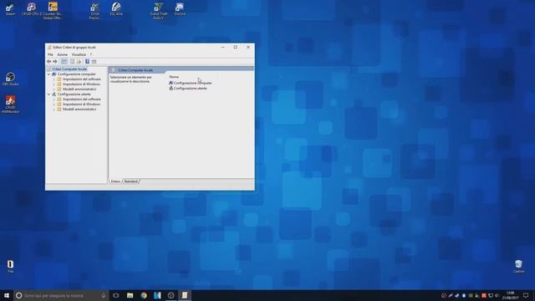Viewport: 535px width, 301px height.
Task: Click the File icon at bottom-left desktop
Action: point(10,266)
